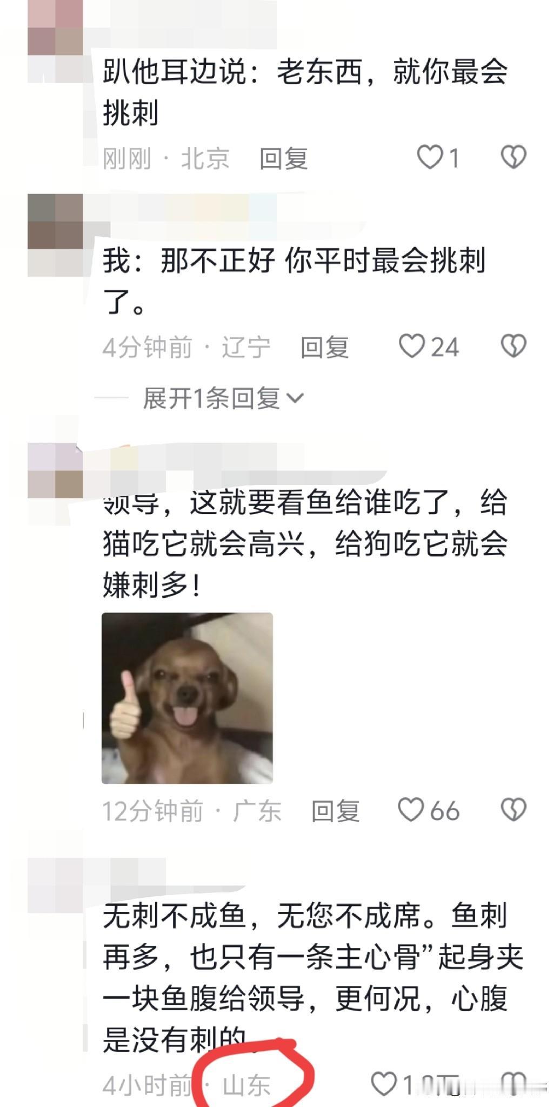Tap 回复 under the Guangdong comment

pyautogui.click(x=335, y=811)
